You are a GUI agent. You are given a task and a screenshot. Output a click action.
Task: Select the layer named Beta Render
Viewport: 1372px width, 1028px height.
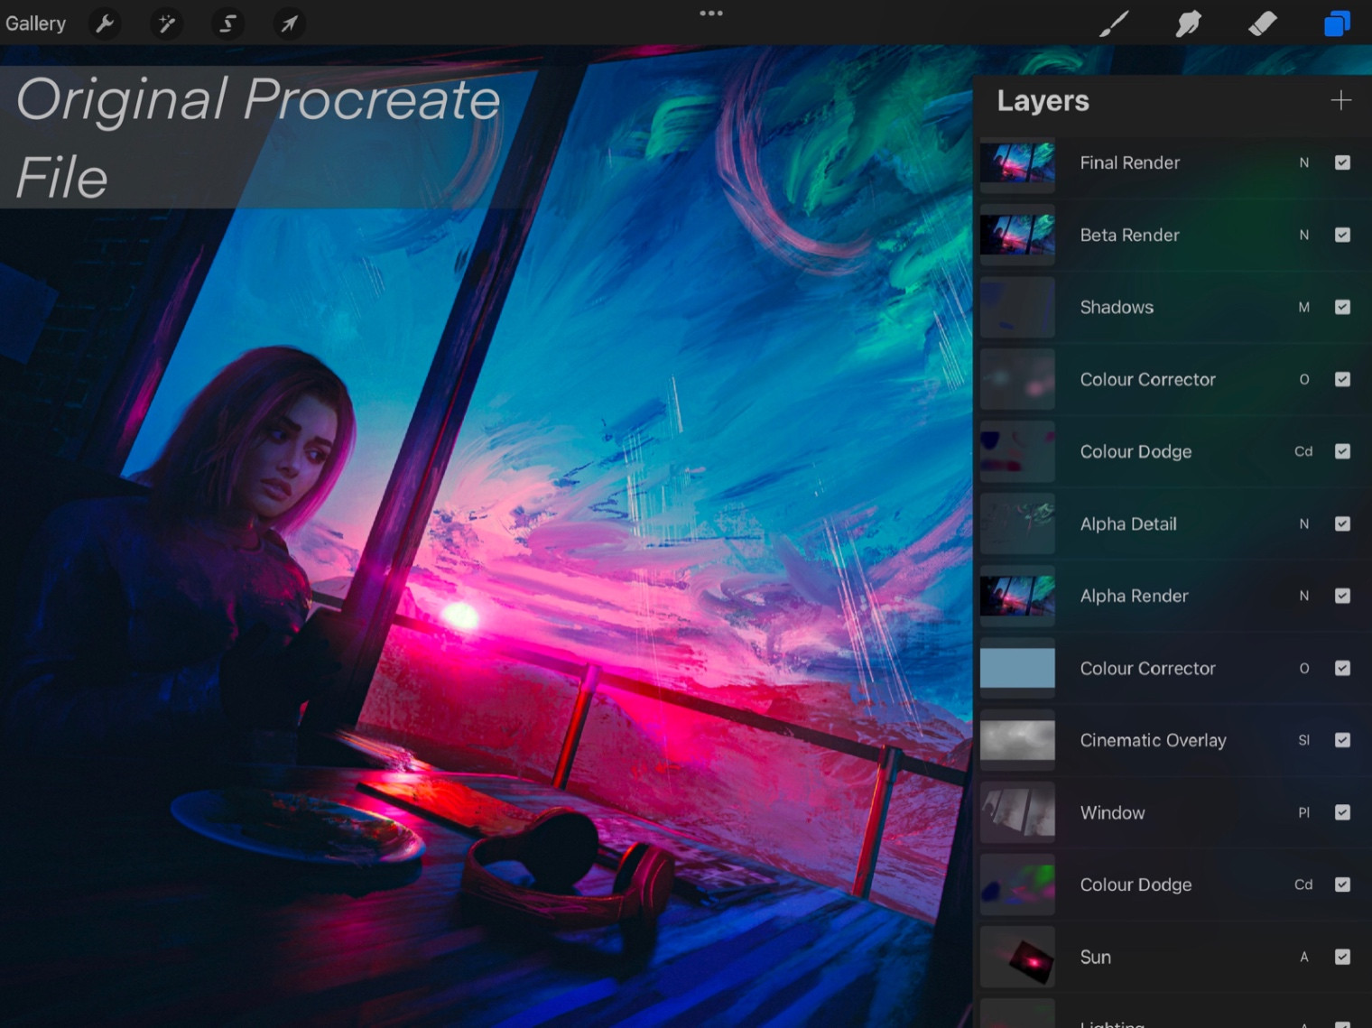[1129, 235]
